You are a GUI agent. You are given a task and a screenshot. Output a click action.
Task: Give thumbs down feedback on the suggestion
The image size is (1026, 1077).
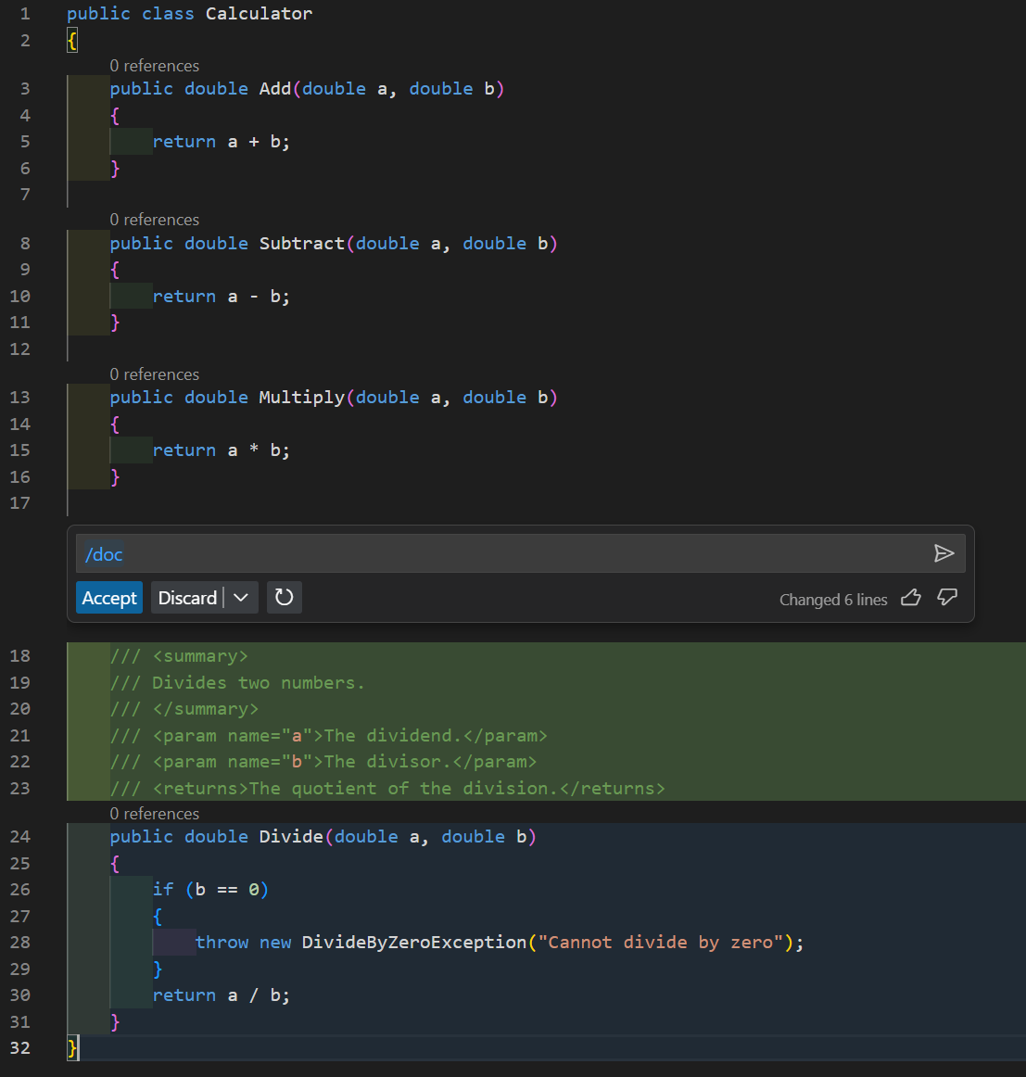point(947,598)
